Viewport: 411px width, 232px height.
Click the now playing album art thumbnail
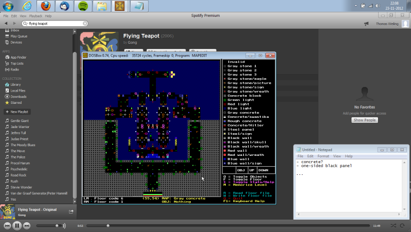pos(8,212)
